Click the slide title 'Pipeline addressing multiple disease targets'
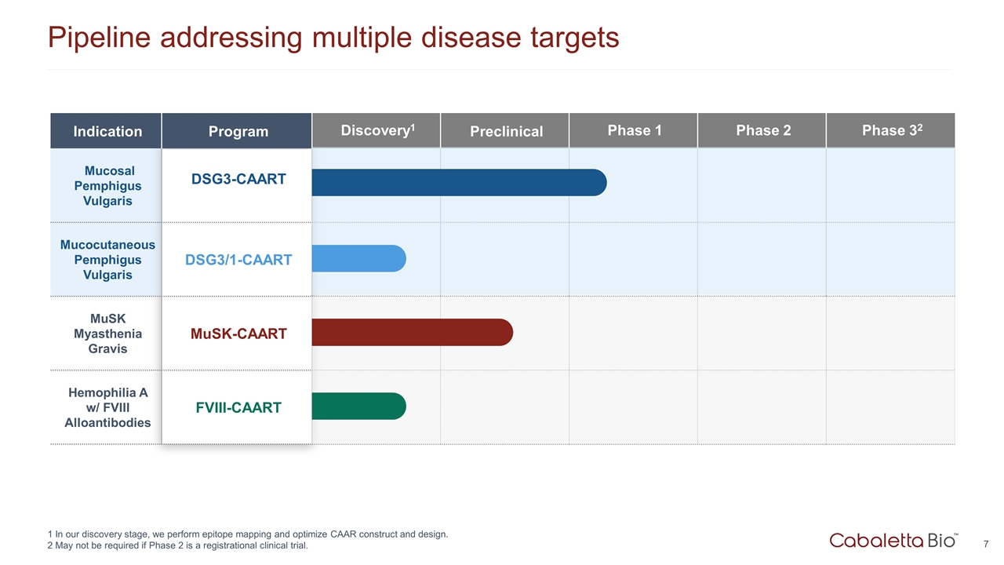This screenshot has height=565, width=1004. (333, 38)
